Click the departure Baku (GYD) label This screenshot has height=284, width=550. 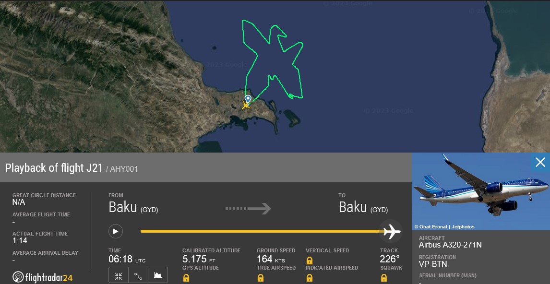coord(133,207)
